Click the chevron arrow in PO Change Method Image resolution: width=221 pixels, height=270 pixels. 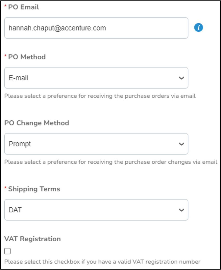pyautogui.click(x=181, y=144)
